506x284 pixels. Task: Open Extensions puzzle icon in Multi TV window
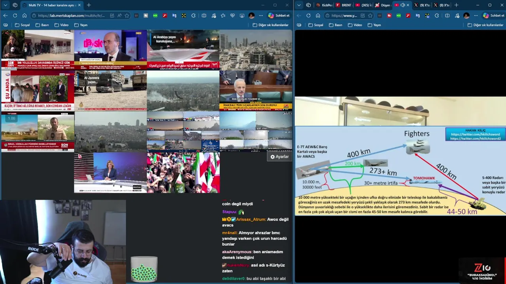(193, 15)
